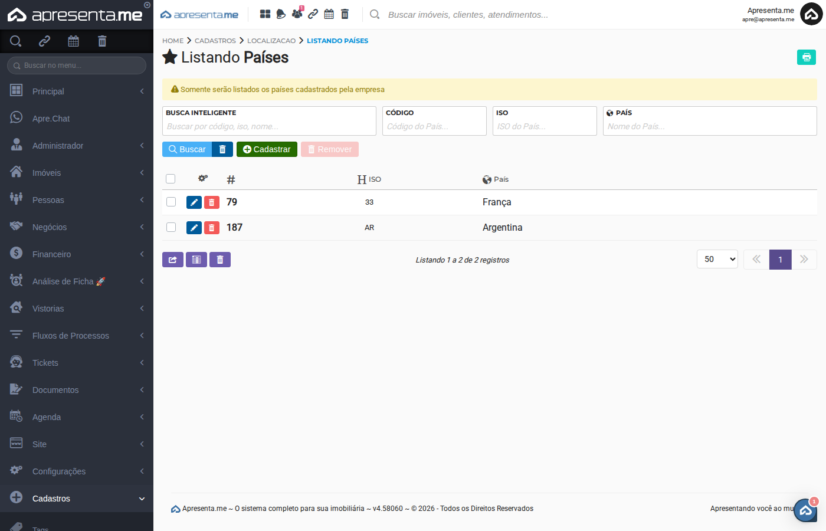The height and width of the screenshot is (531, 826).
Task: Check the França row checkbox
Action: pos(171,202)
